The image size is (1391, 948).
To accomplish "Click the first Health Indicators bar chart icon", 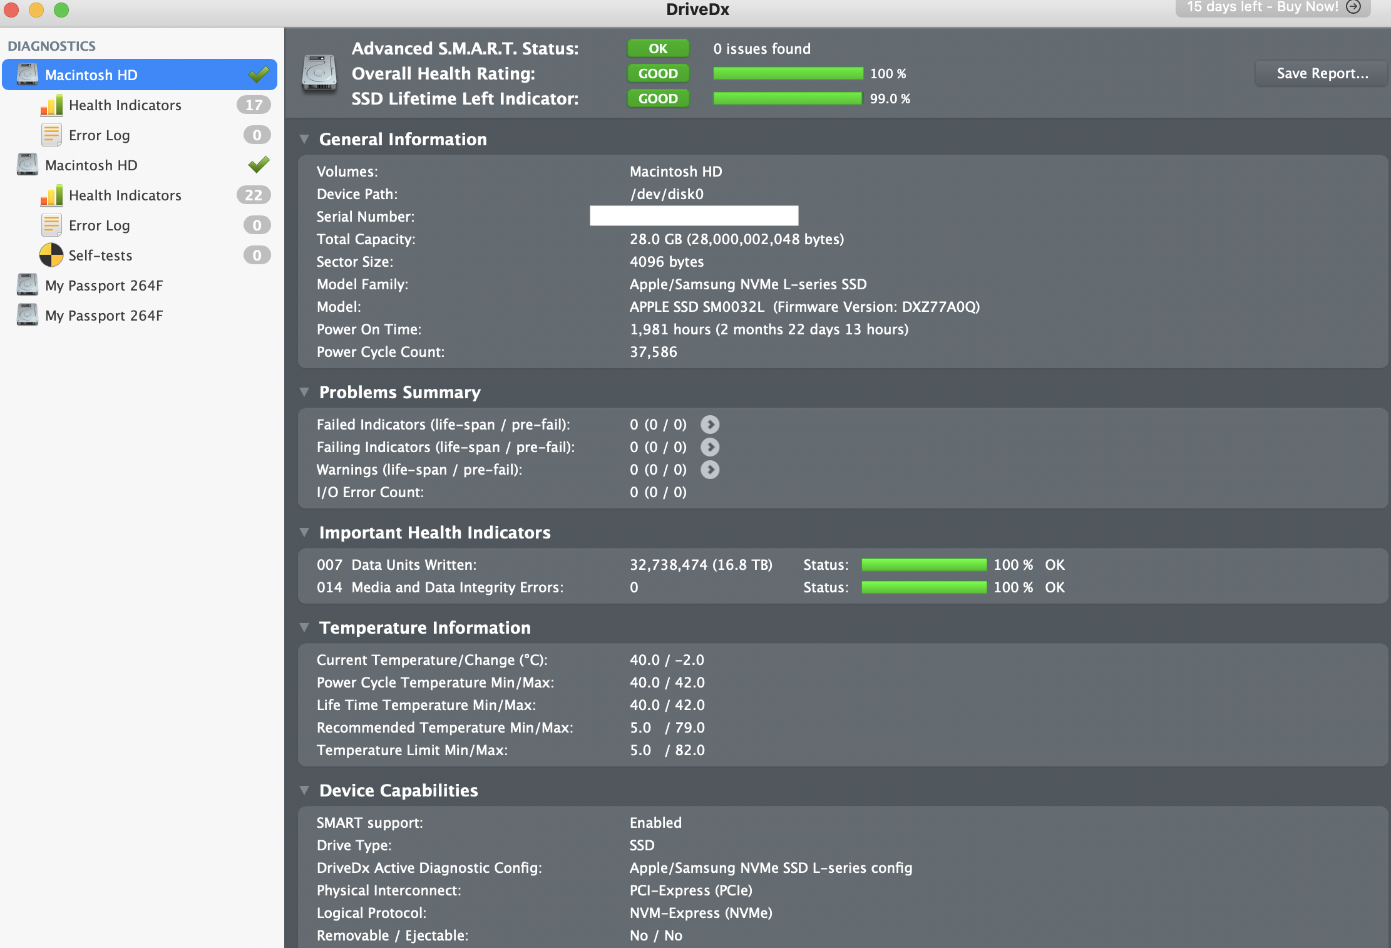I will coord(51,105).
